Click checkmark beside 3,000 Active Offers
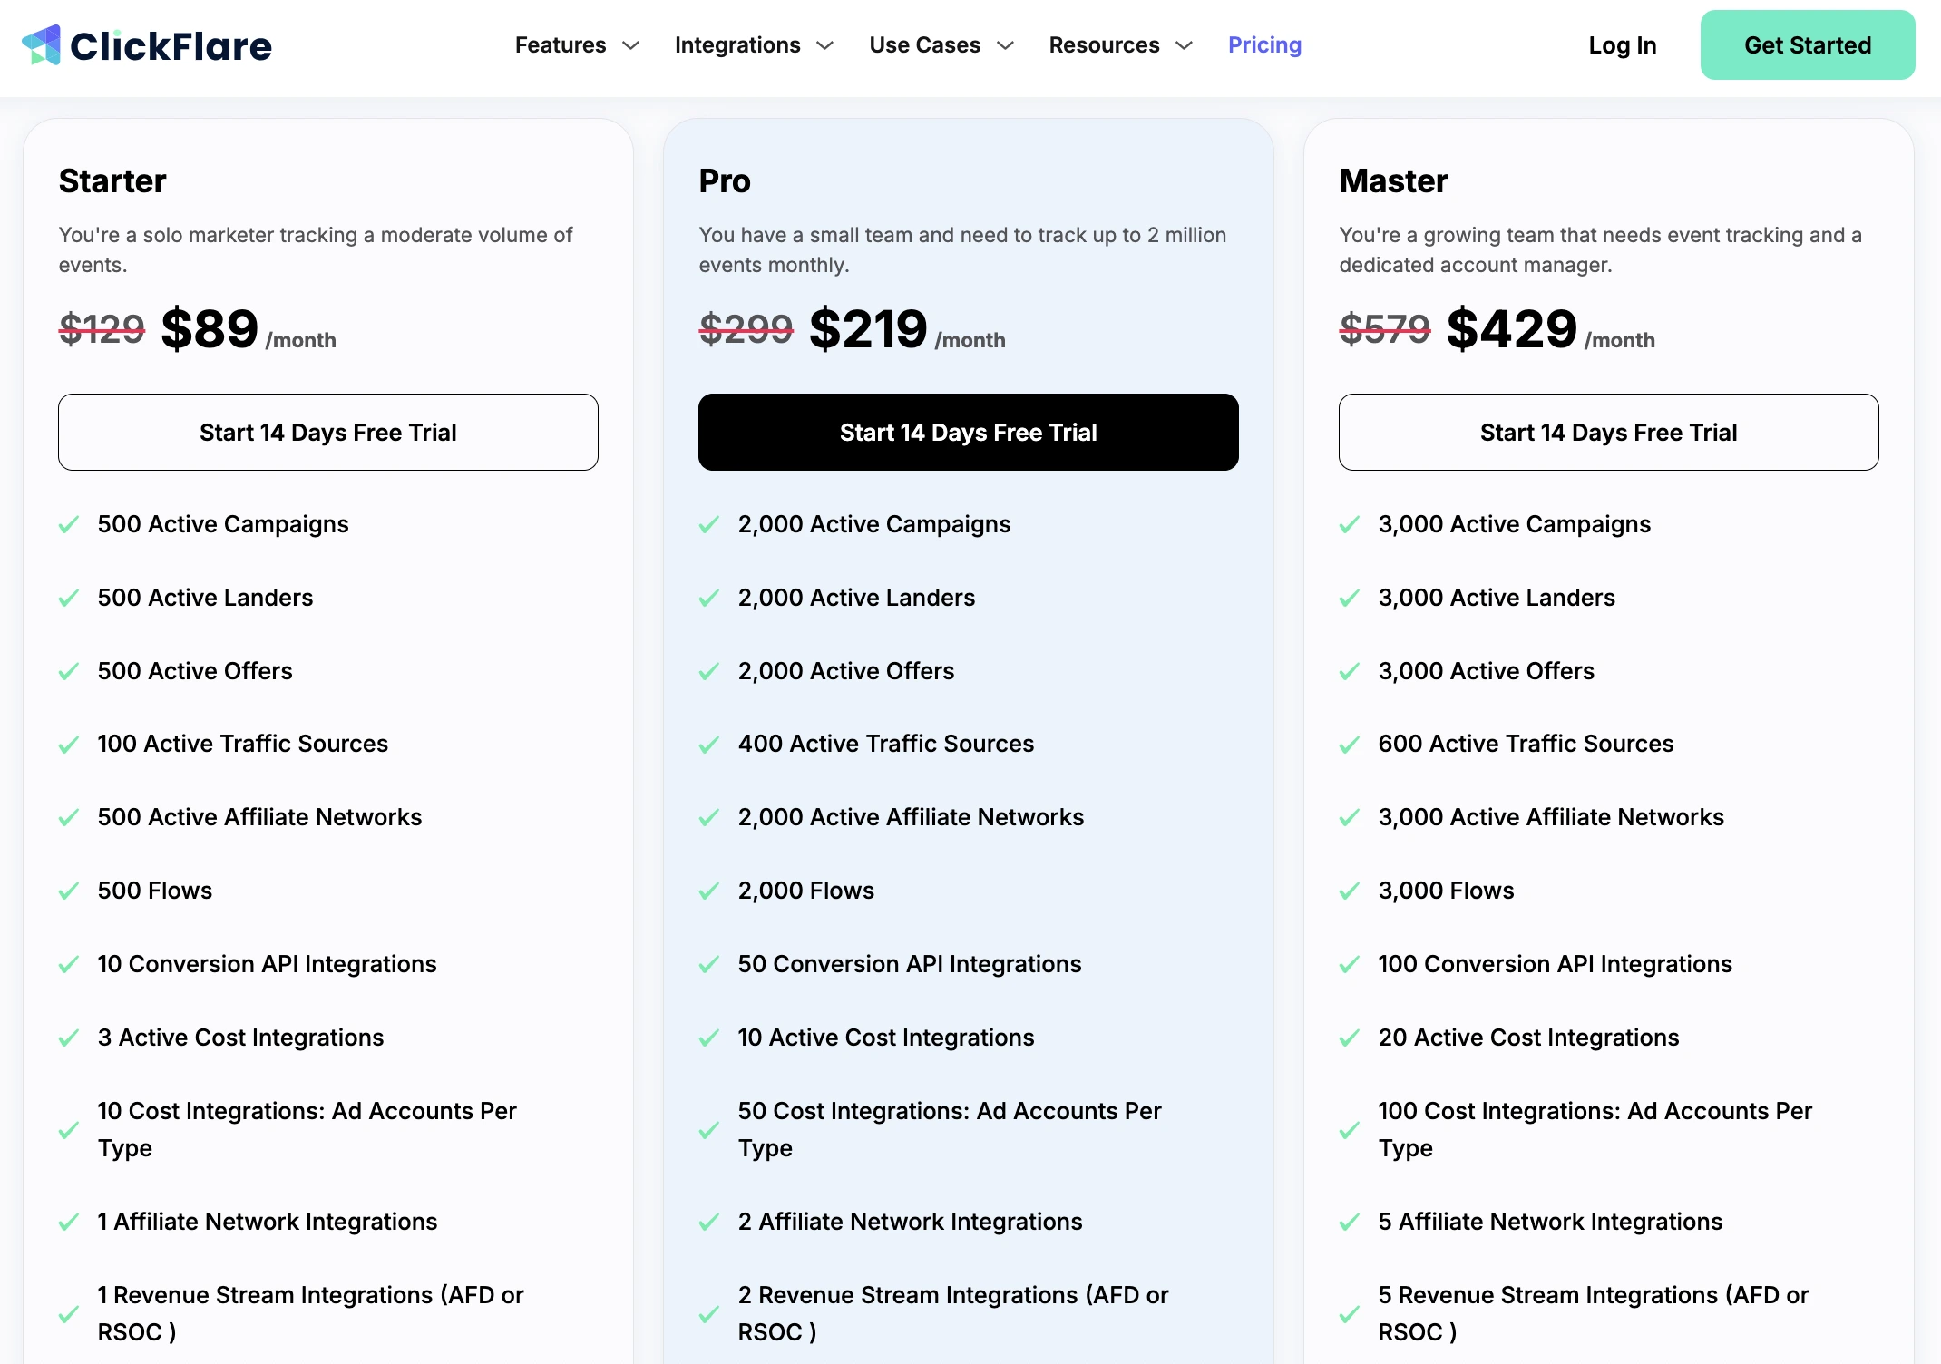Viewport: 1941px width, 1364px height. tap(1350, 672)
